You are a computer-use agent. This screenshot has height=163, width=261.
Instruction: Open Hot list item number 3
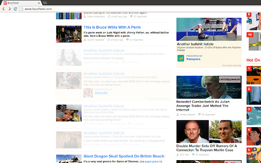point(254,116)
